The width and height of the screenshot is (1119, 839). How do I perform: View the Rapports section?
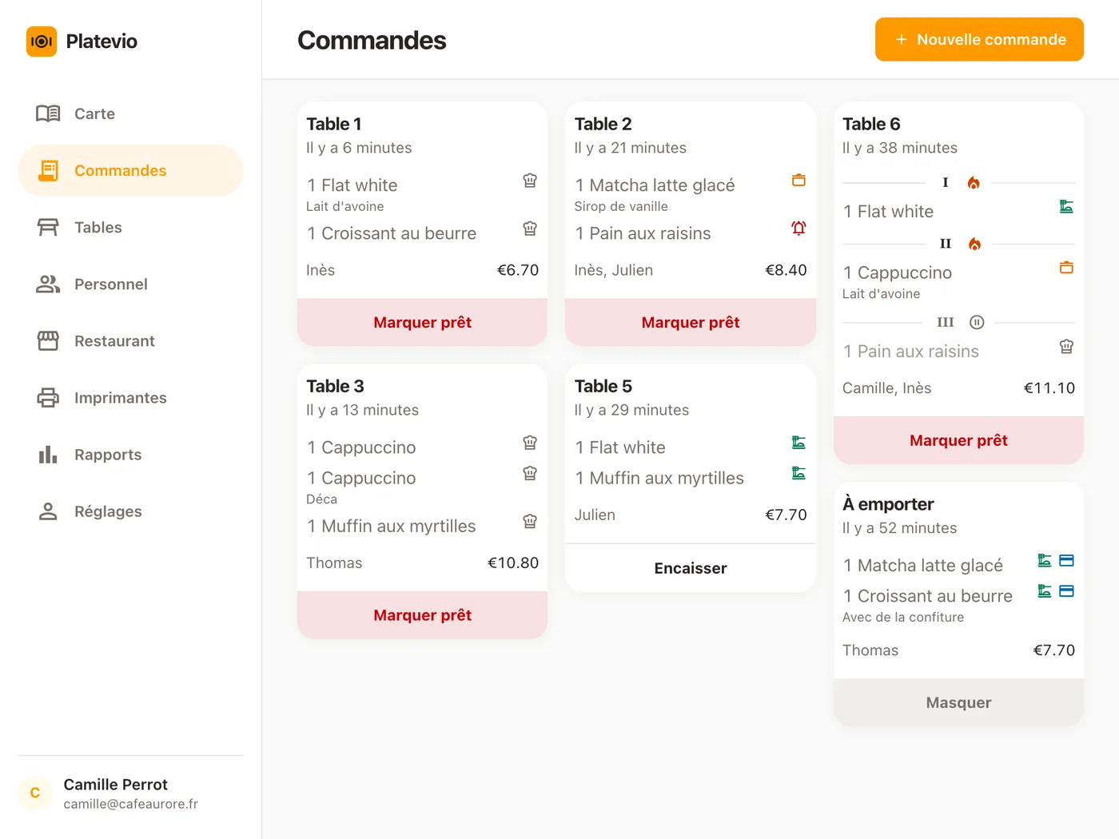tap(130, 454)
